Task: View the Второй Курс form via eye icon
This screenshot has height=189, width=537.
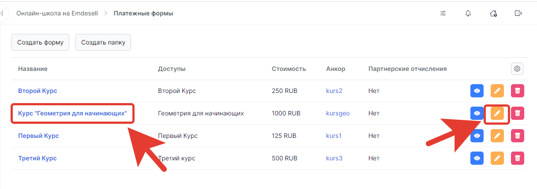Action: pos(477,91)
